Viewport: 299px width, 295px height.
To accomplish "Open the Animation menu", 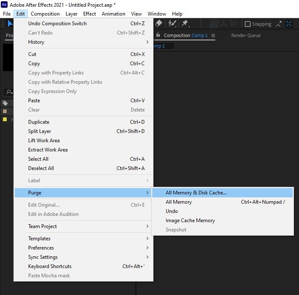I will 114,14.
